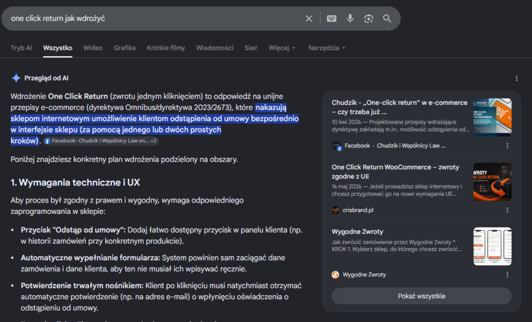Start voice search with microphone icon
The image size is (532, 322).
coord(350,19)
